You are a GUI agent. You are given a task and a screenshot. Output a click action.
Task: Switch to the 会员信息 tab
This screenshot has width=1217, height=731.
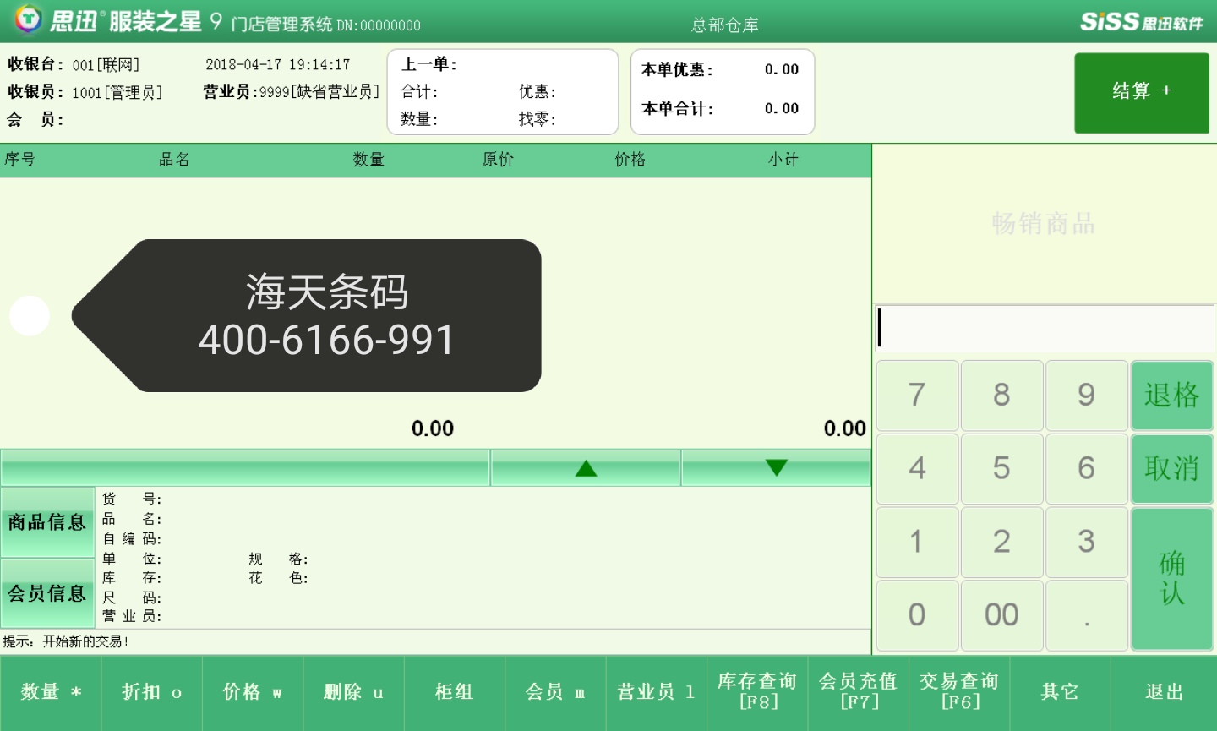pyautogui.click(x=47, y=593)
